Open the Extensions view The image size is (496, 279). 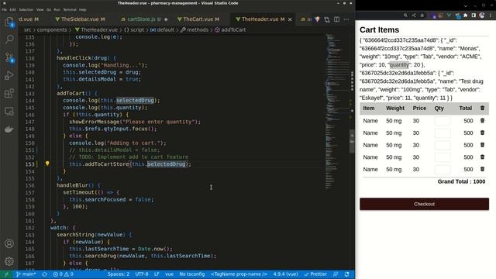(x=9, y=93)
